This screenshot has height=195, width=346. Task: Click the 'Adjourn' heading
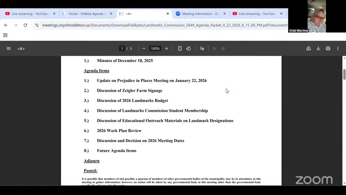click(92, 161)
